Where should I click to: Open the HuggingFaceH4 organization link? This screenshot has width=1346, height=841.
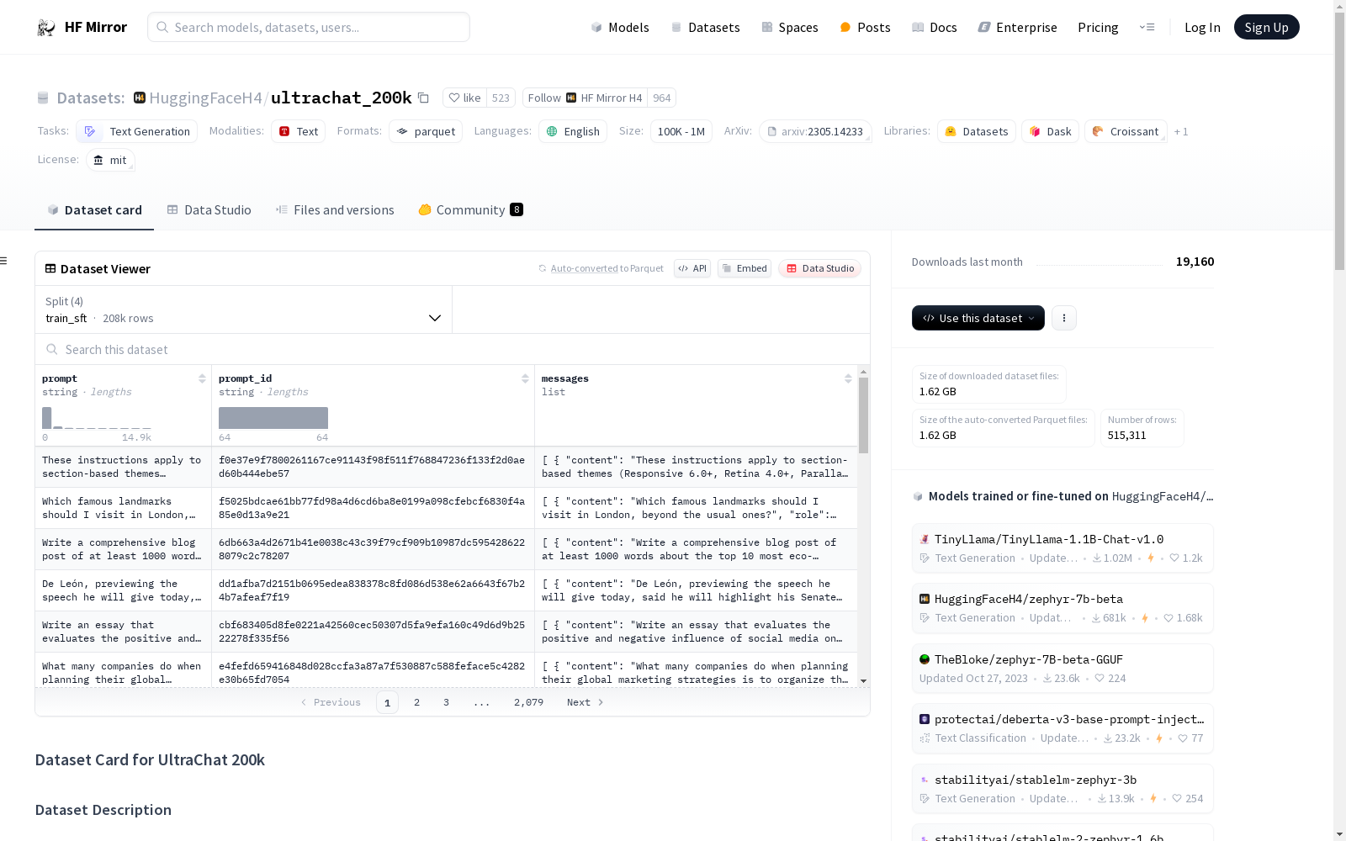[205, 98]
